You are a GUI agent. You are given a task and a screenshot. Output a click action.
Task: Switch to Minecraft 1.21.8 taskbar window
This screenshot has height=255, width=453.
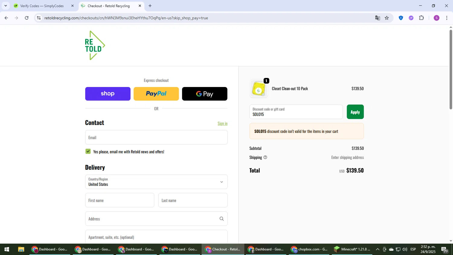click(352, 249)
